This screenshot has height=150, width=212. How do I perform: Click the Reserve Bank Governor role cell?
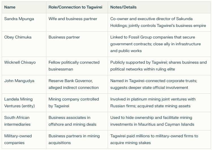pos(73,84)
